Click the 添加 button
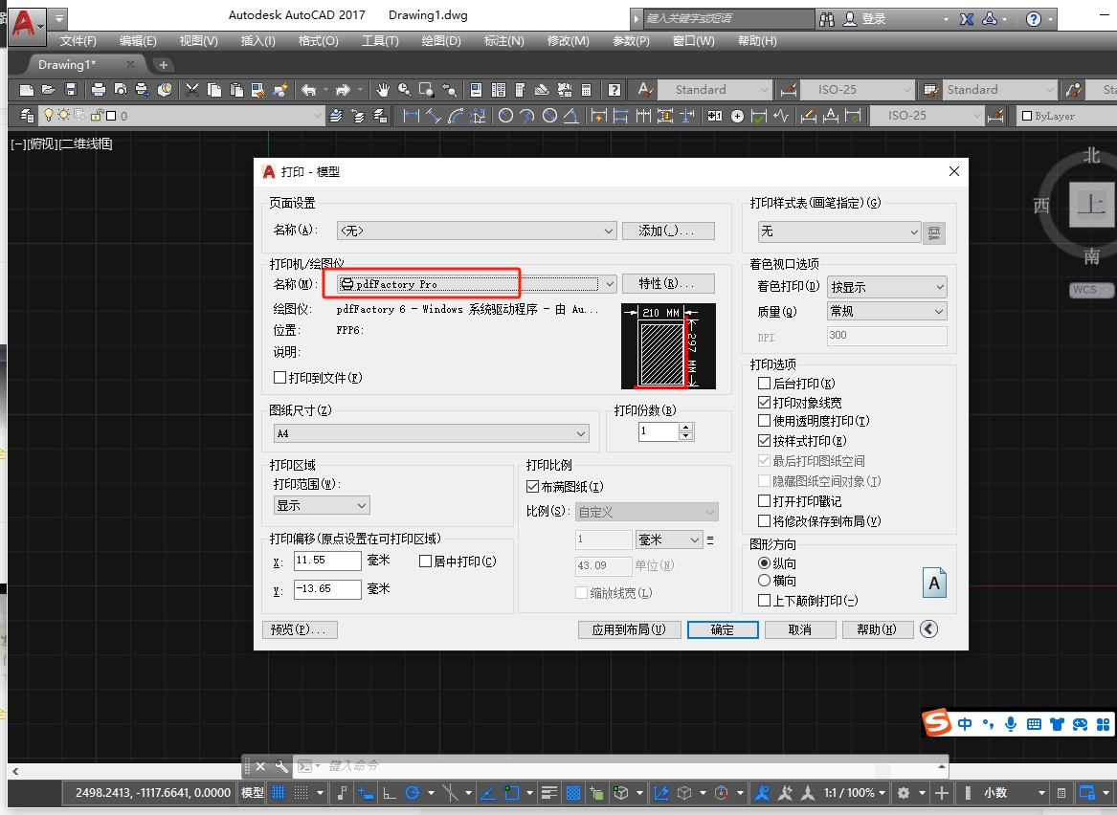Screen dimensions: 1117x815 pyautogui.click(x=667, y=231)
